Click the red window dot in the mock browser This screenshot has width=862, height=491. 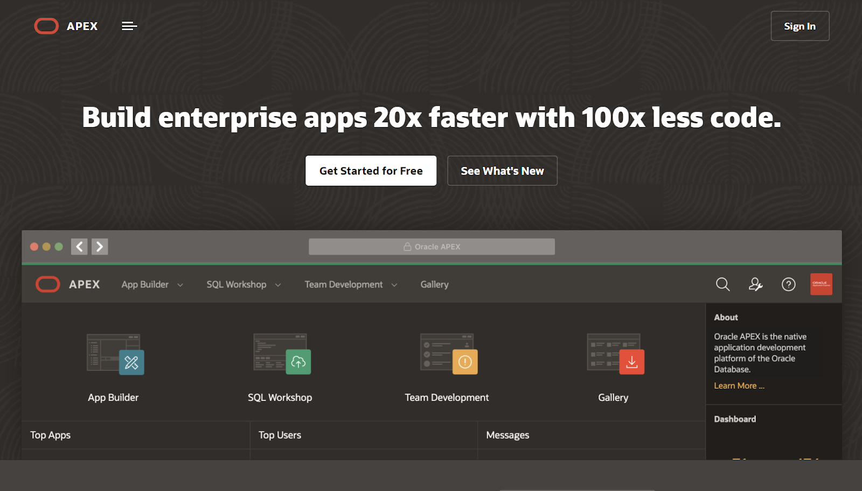pyautogui.click(x=34, y=247)
